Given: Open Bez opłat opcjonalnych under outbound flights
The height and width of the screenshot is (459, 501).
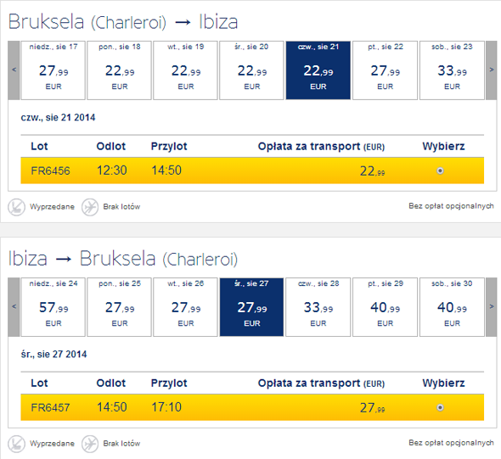Looking at the screenshot, I should coord(451,206).
